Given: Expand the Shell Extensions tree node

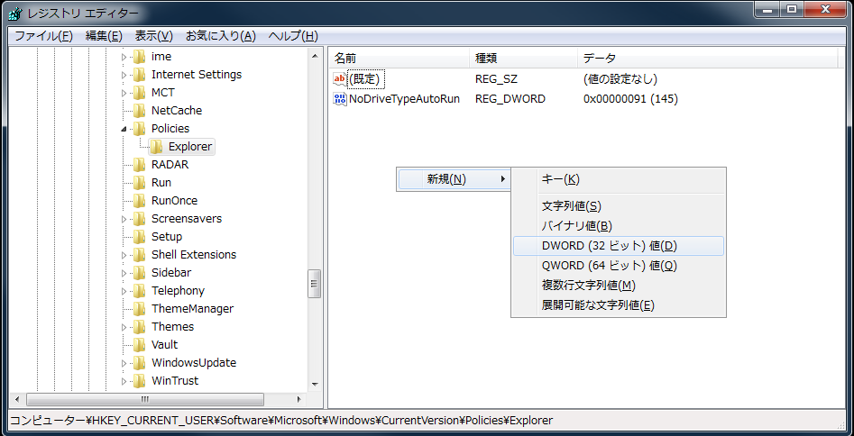Looking at the screenshot, I should pos(124,255).
